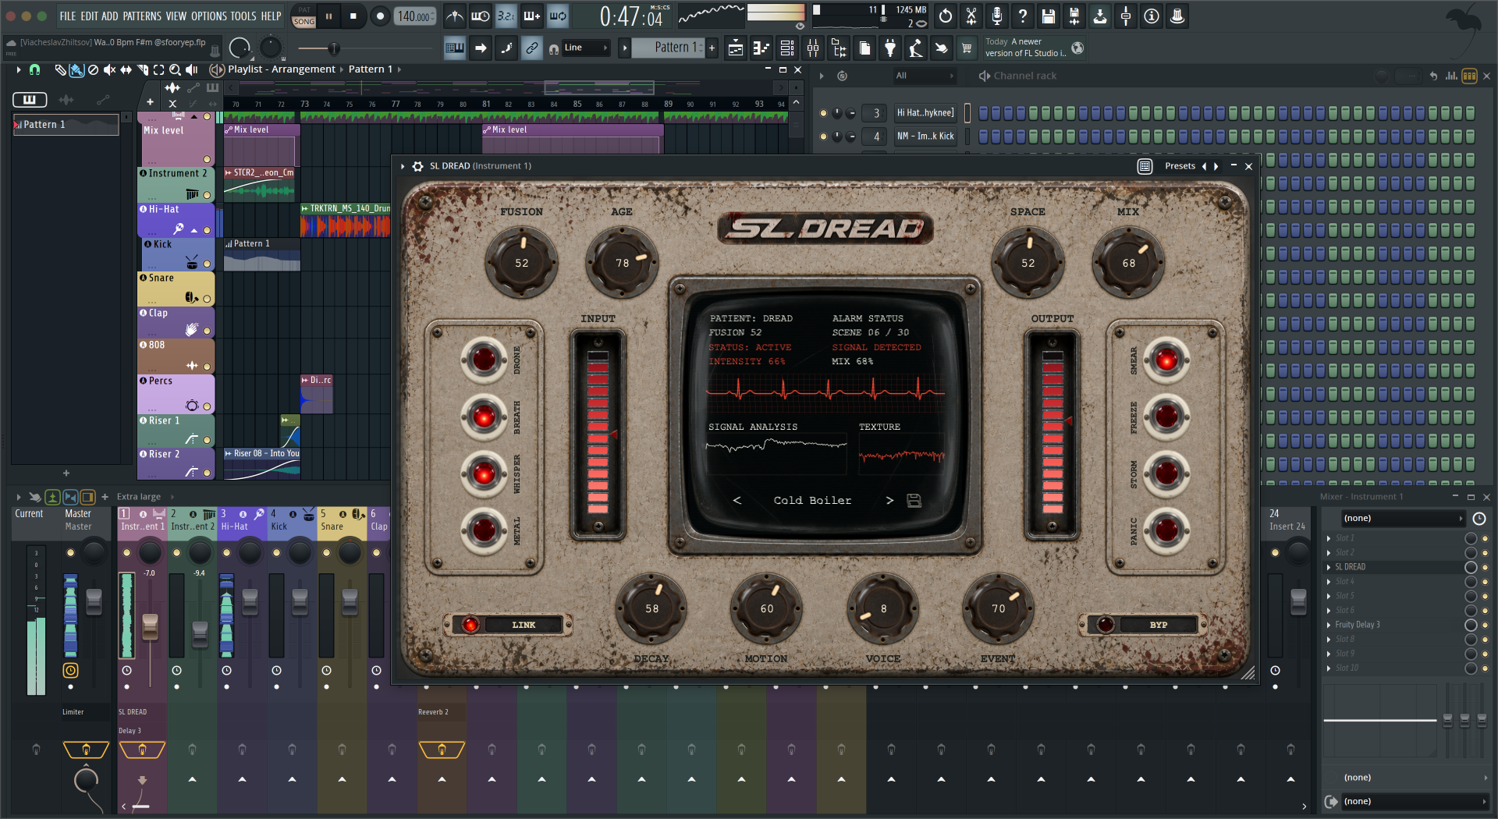The image size is (1498, 819).
Task: Open the shopping cart content library icon
Action: [967, 48]
